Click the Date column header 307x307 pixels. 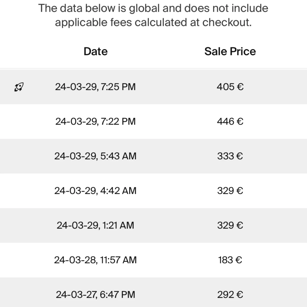coord(96,51)
